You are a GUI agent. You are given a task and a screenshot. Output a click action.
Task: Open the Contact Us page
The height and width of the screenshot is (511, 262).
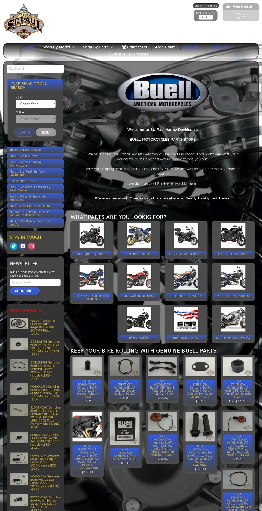click(x=134, y=47)
